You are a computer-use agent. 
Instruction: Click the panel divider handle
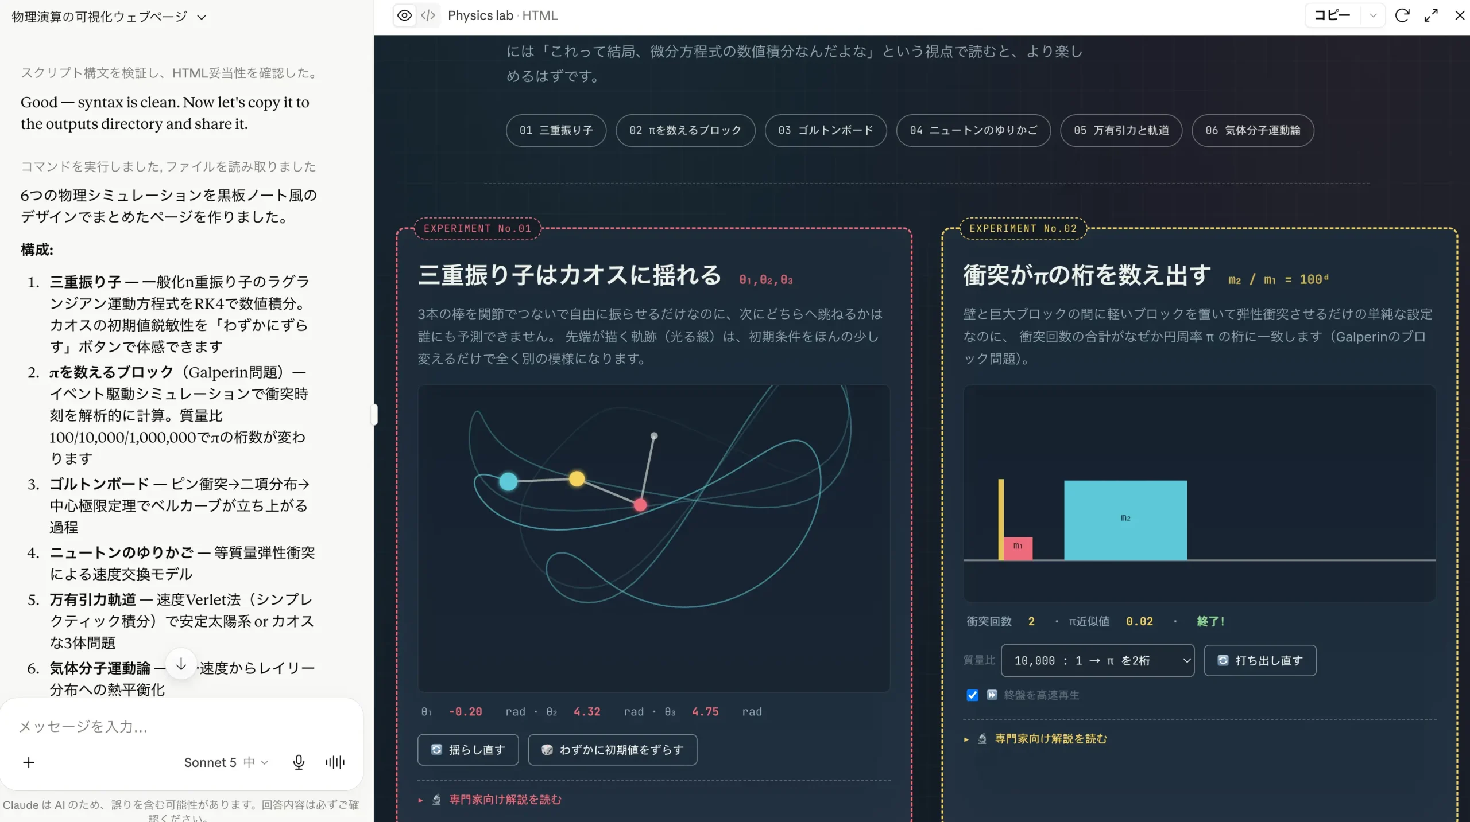[374, 414]
